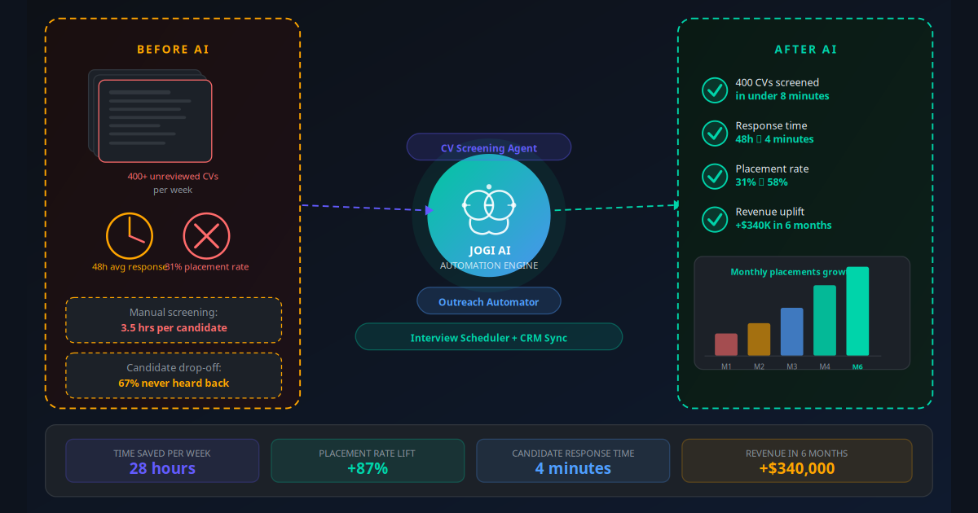Click the '+$340,000' value

[x=796, y=468]
